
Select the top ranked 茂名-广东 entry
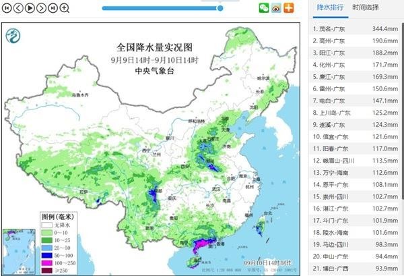[356, 29]
